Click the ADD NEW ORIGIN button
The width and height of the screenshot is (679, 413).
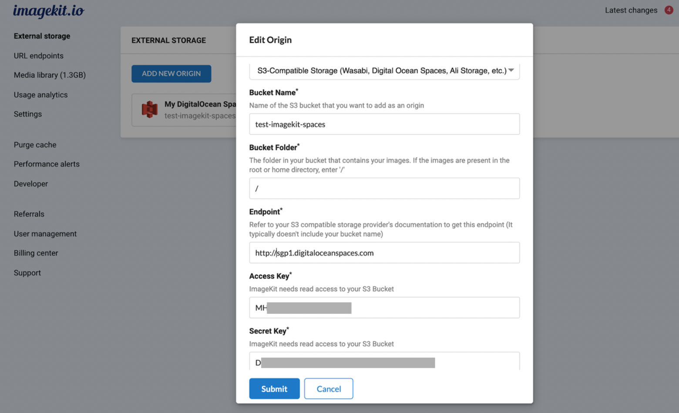point(171,74)
